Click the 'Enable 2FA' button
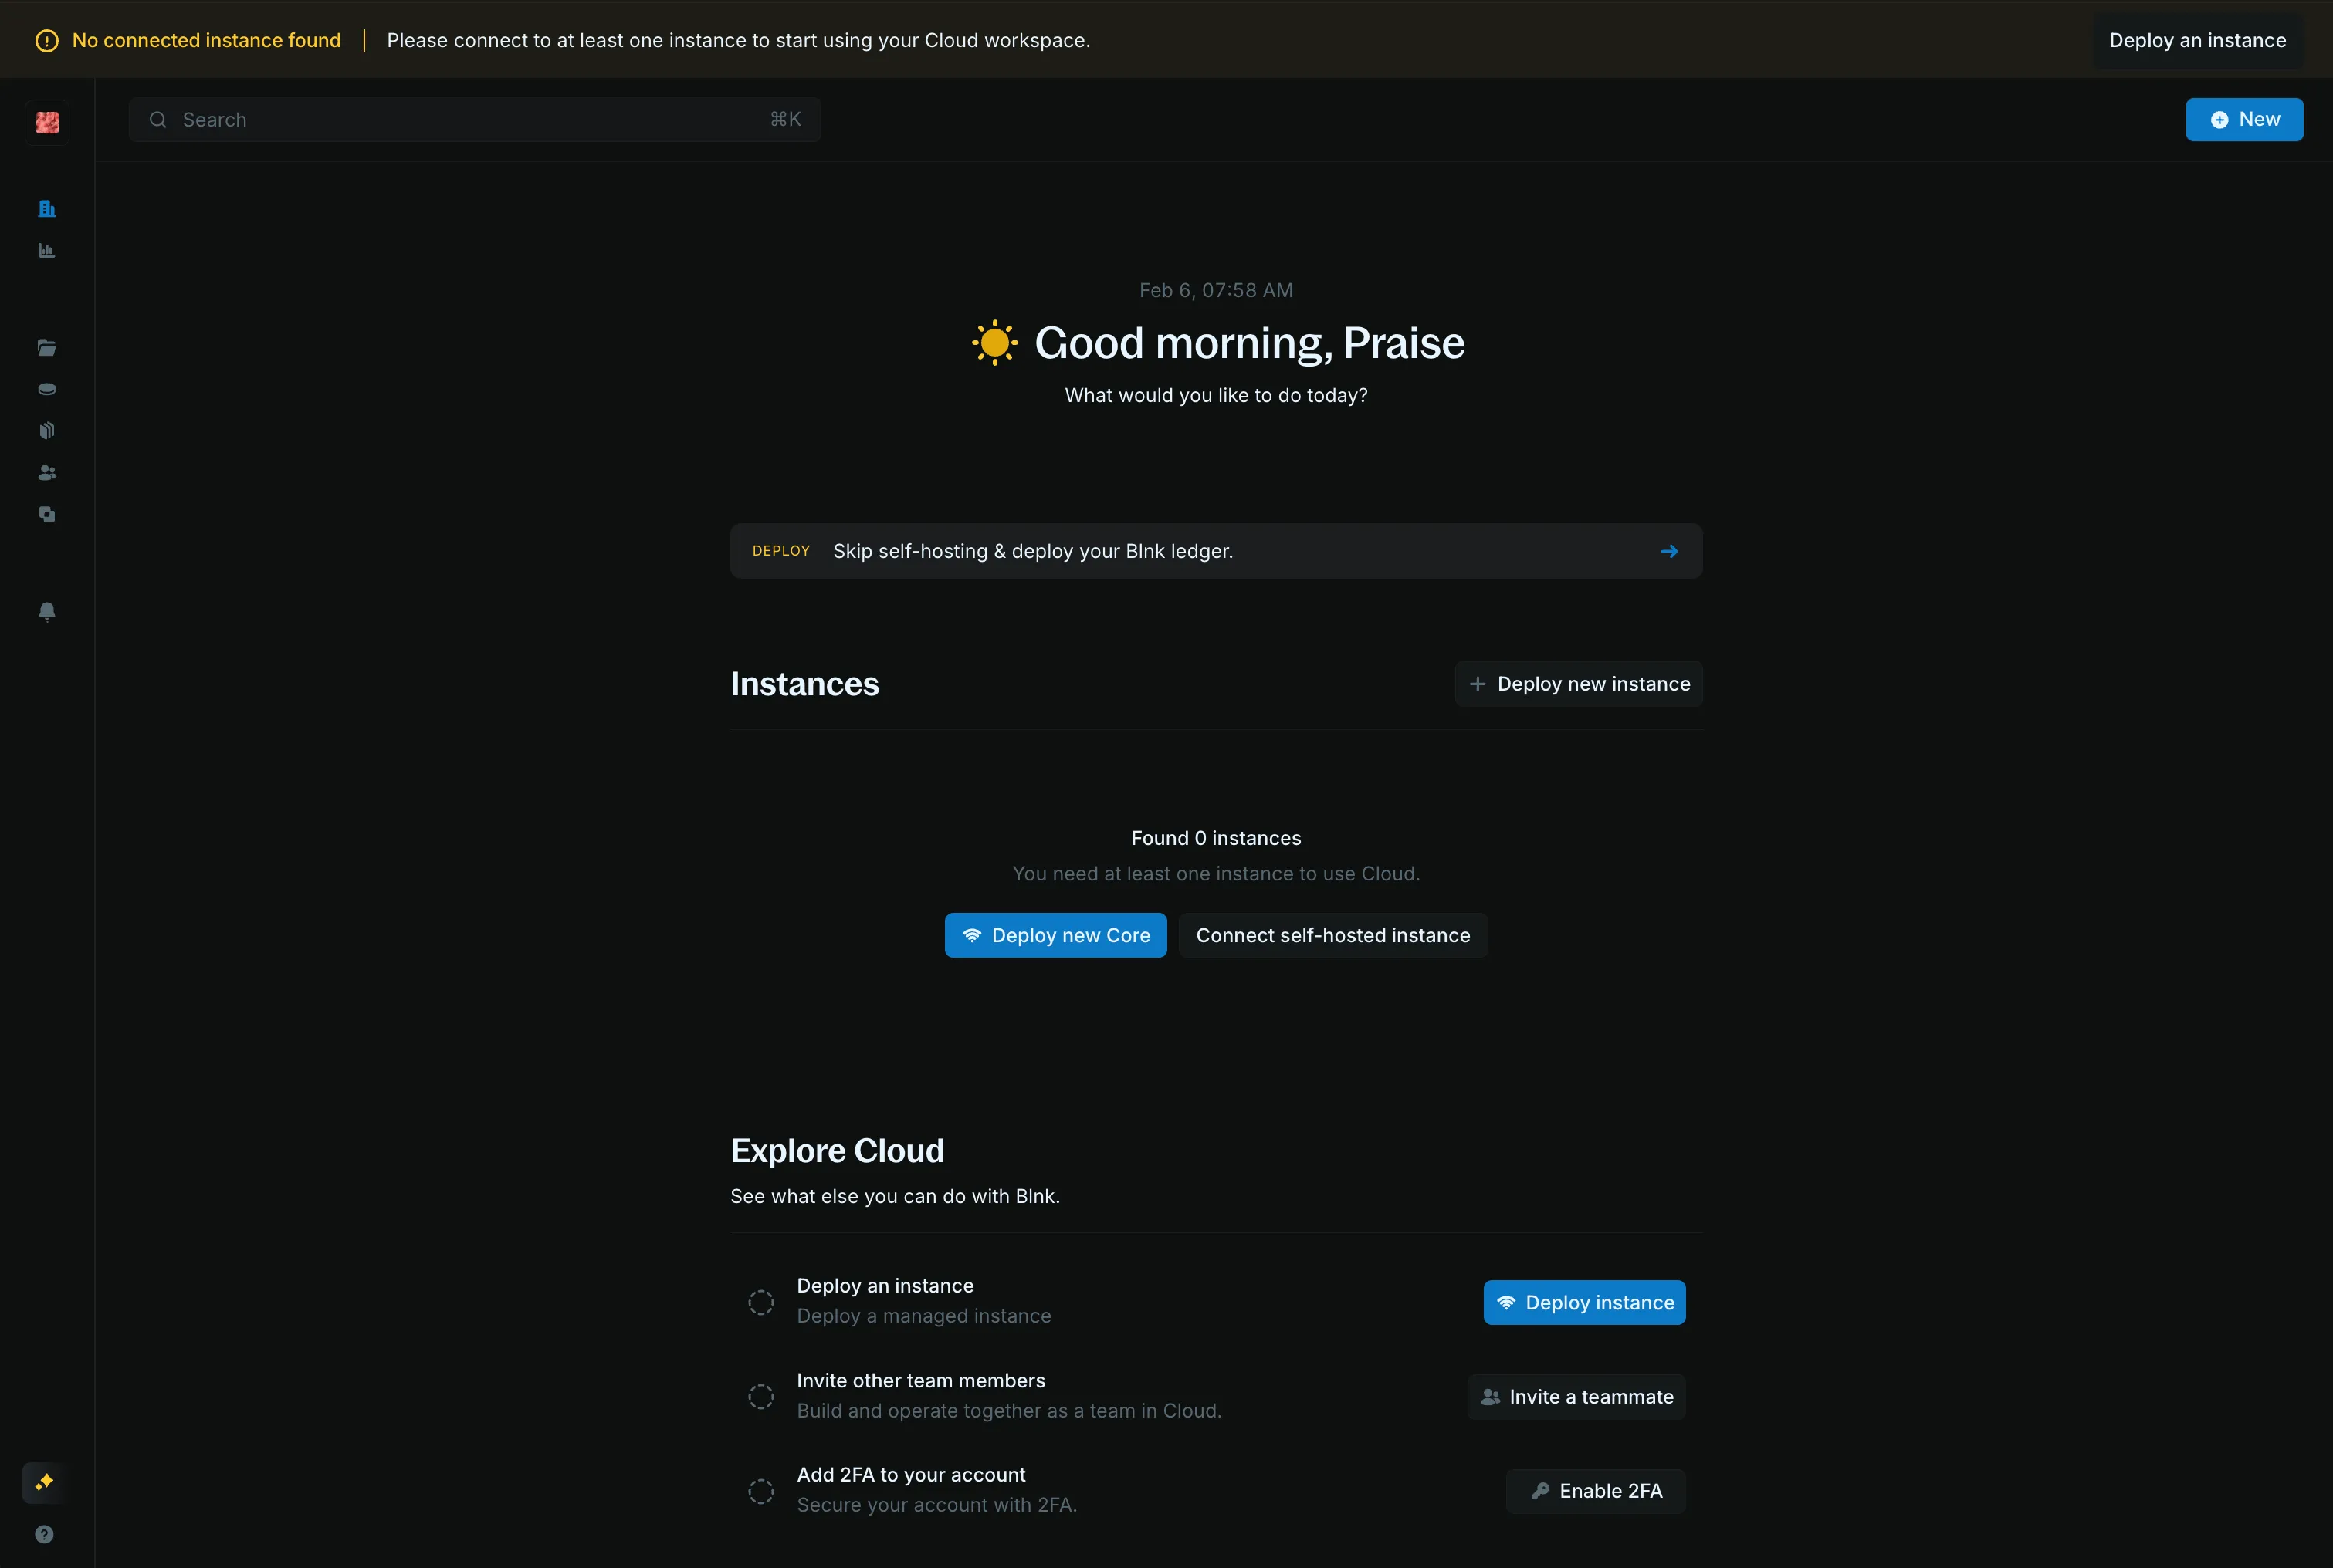 point(1595,1491)
